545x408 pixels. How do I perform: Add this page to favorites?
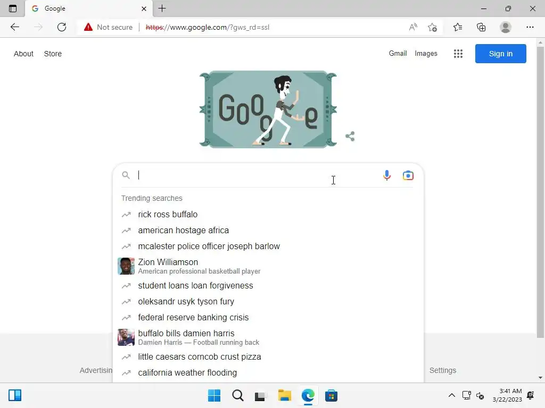pyautogui.click(x=432, y=27)
